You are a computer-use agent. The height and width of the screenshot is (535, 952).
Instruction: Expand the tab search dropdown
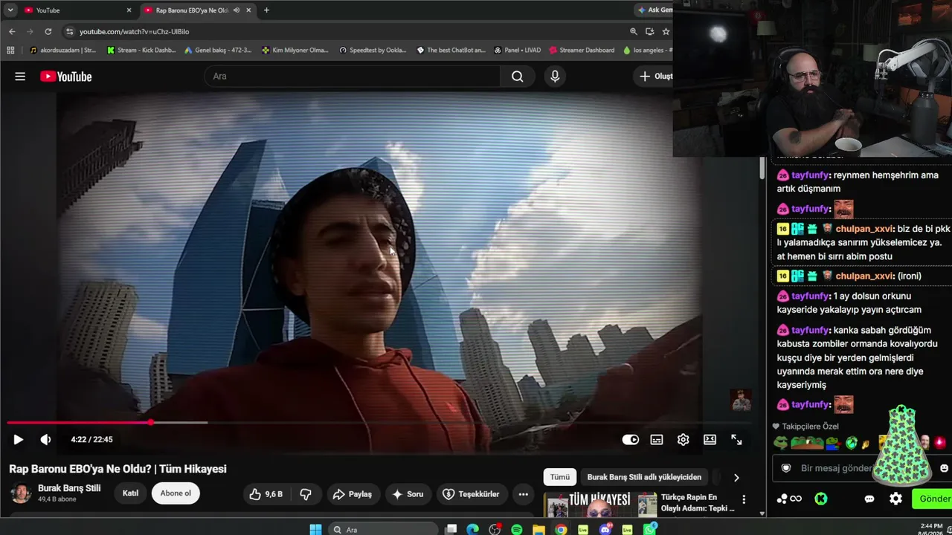[x=10, y=10]
